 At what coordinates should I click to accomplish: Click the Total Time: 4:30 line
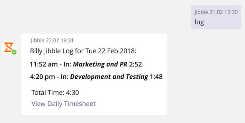[x=55, y=92]
